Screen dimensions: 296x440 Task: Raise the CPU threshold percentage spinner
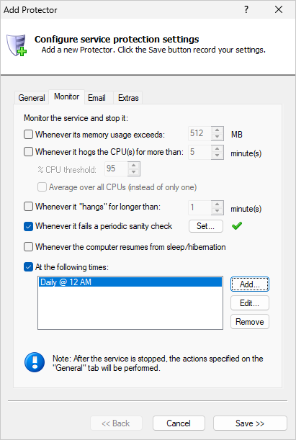click(x=134, y=166)
